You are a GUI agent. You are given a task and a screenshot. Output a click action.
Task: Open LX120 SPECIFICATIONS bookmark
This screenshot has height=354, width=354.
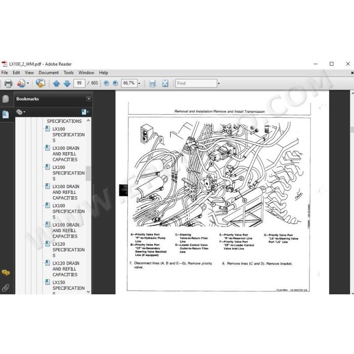(68, 250)
